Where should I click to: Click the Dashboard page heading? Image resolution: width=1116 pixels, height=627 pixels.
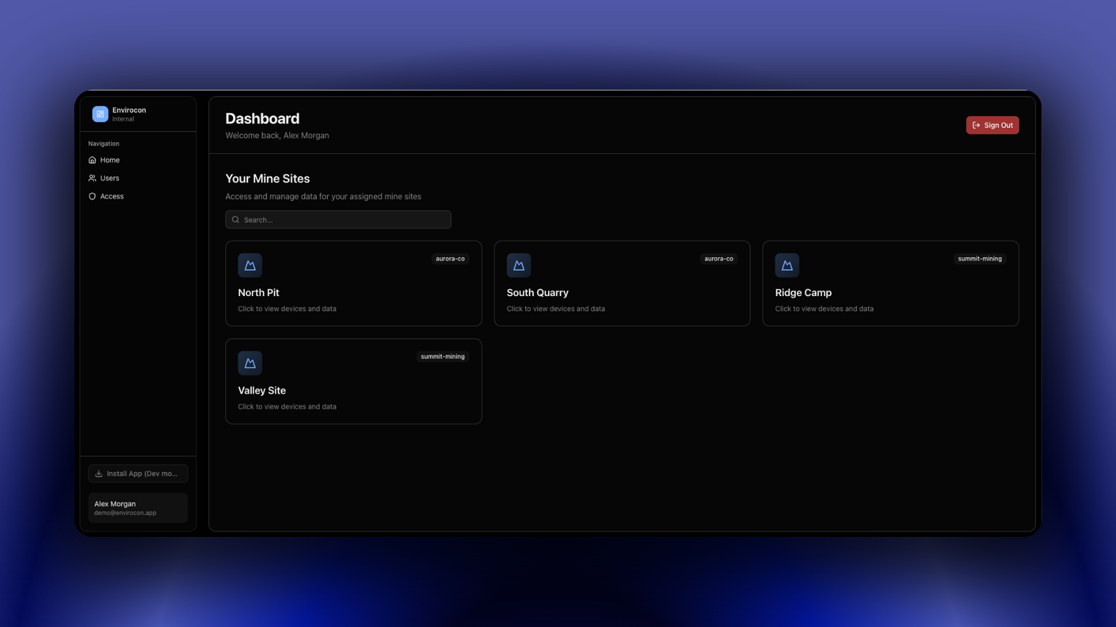[x=262, y=119]
